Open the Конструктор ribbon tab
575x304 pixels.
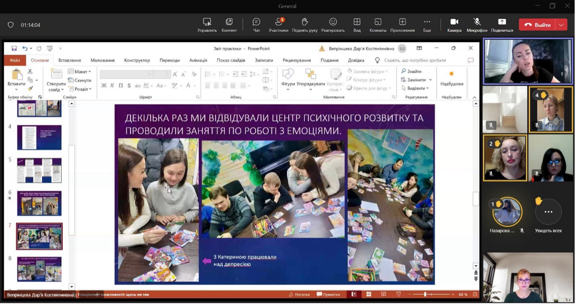click(x=137, y=60)
